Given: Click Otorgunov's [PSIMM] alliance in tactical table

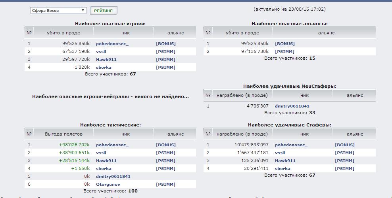Looking at the screenshot, I should tap(165, 185).
